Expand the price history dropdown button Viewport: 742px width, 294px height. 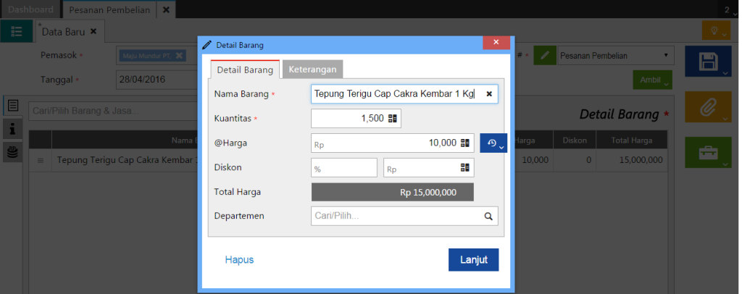coord(493,143)
